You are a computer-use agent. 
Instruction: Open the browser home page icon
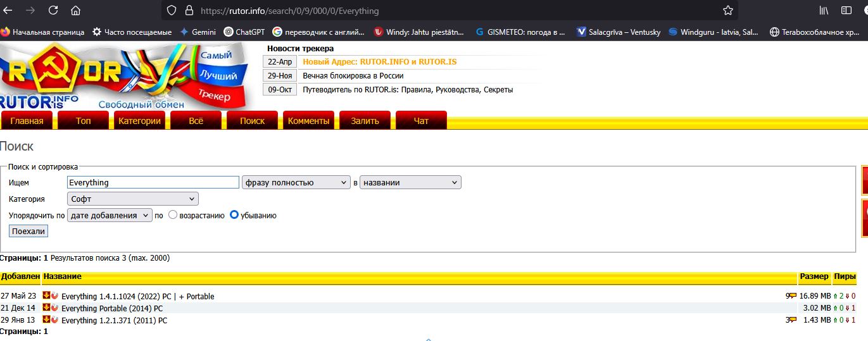75,10
